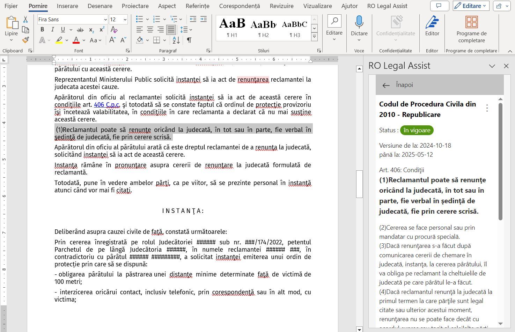Click the Share button at top right
The image size is (515, 332).
click(501, 6)
